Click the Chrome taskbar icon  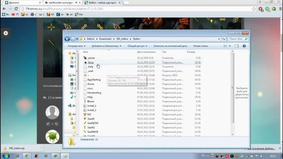coord(27,156)
